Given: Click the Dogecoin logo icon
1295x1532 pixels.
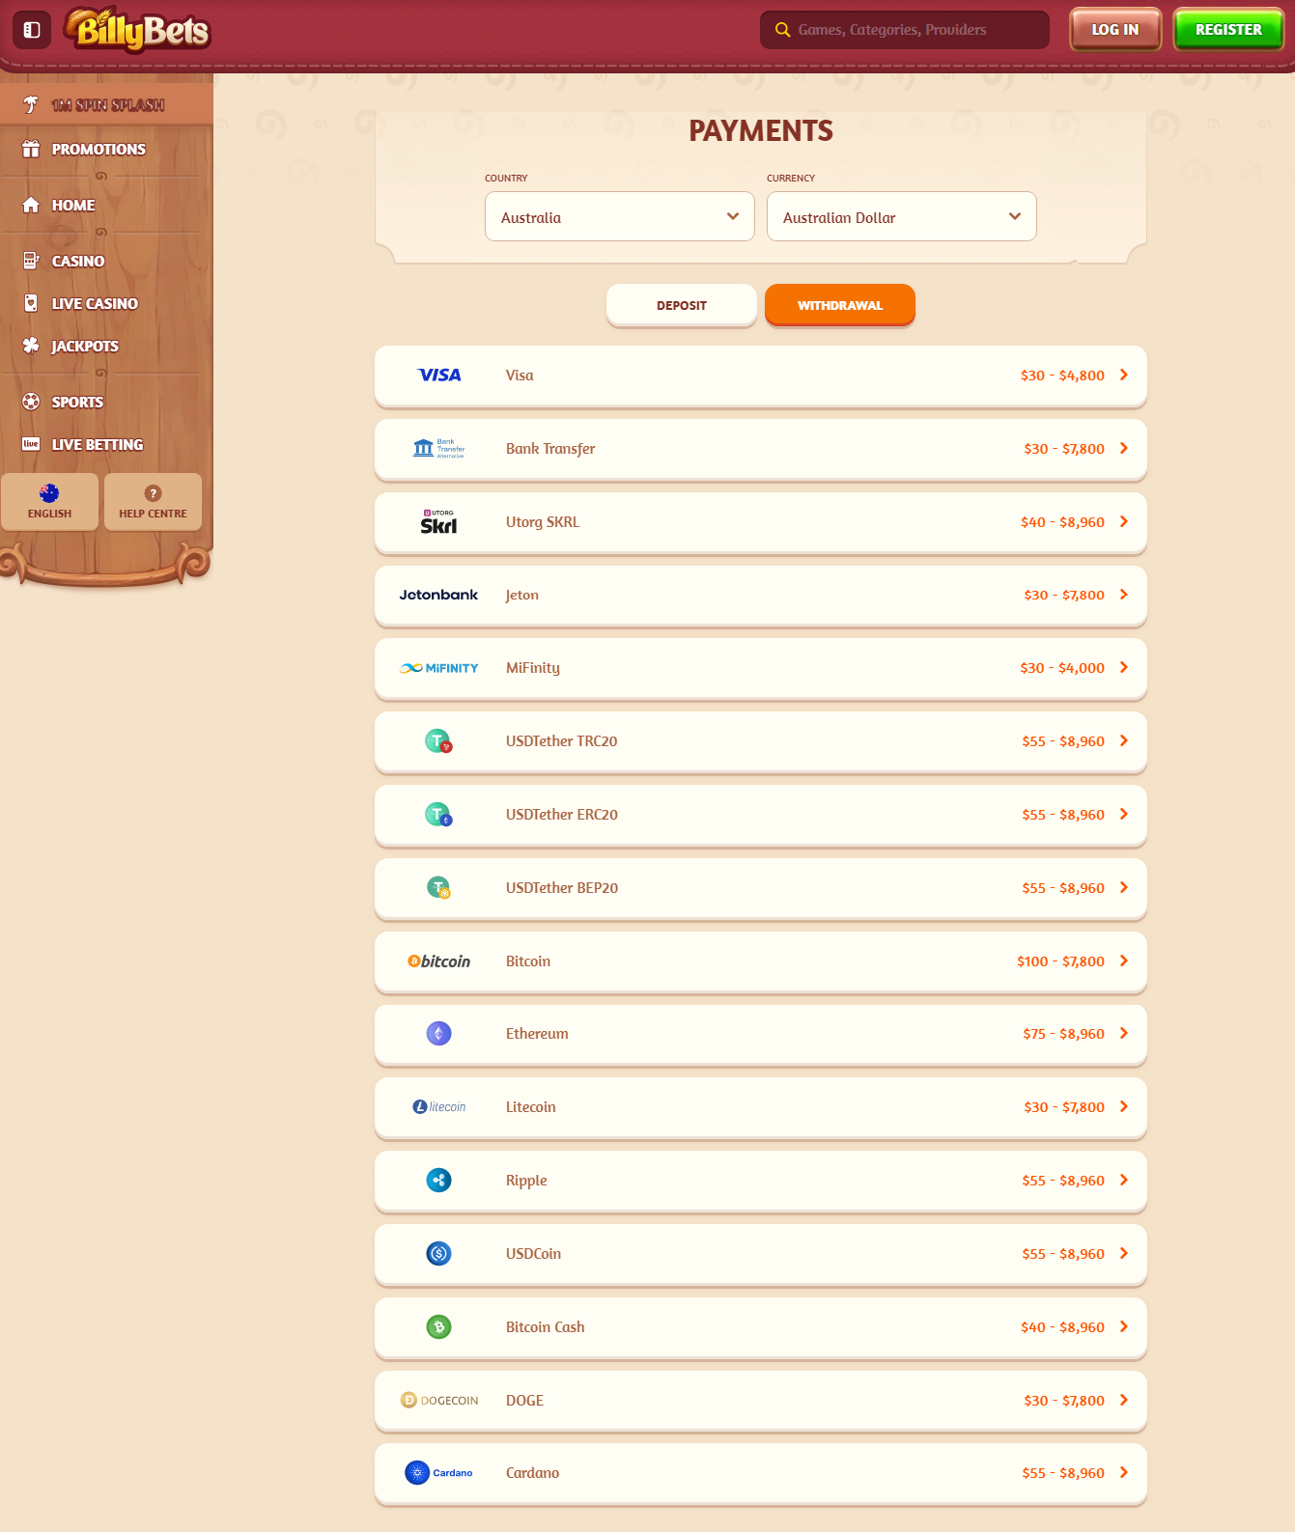Looking at the screenshot, I should 439,1401.
